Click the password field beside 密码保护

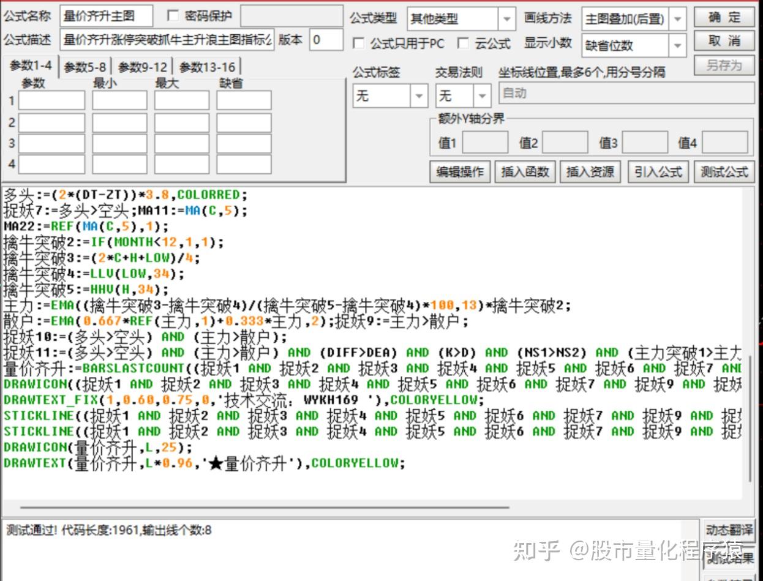point(290,16)
